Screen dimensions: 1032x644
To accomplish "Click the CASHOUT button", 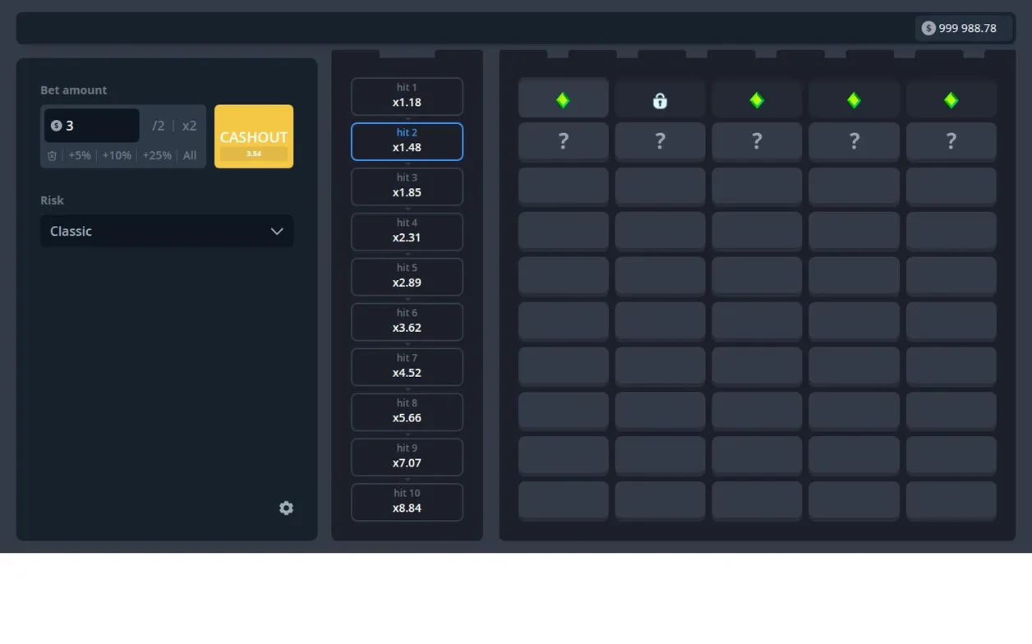I will tap(254, 136).
